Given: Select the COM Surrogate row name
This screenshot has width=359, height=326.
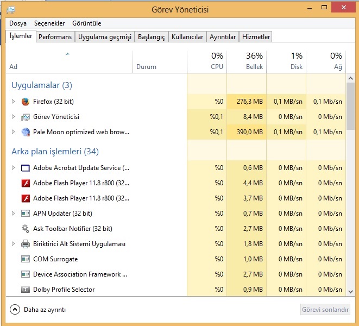Looking at the screenshot, I should point(55,259).
